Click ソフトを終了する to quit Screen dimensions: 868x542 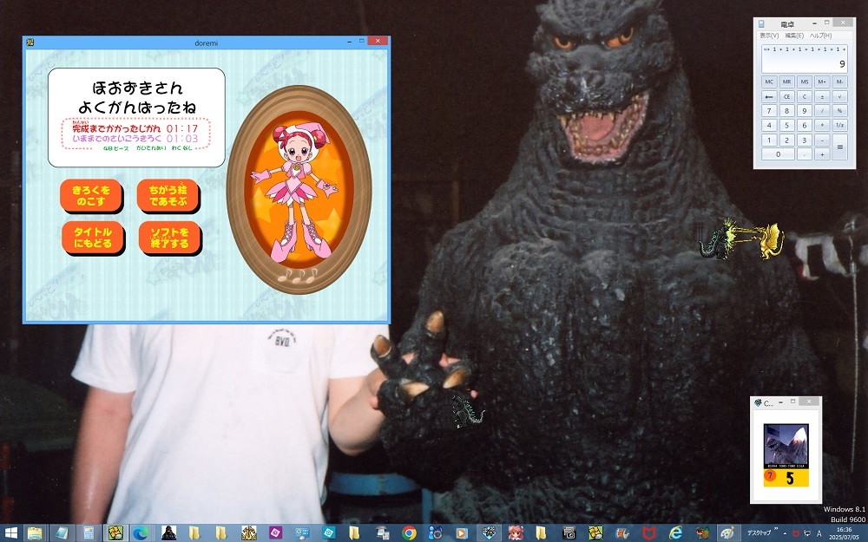pos(169,238)
